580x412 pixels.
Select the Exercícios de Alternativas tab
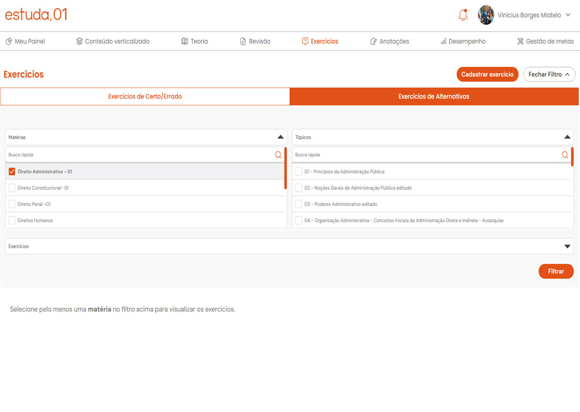pyautogui.click(x=434, y=97)
